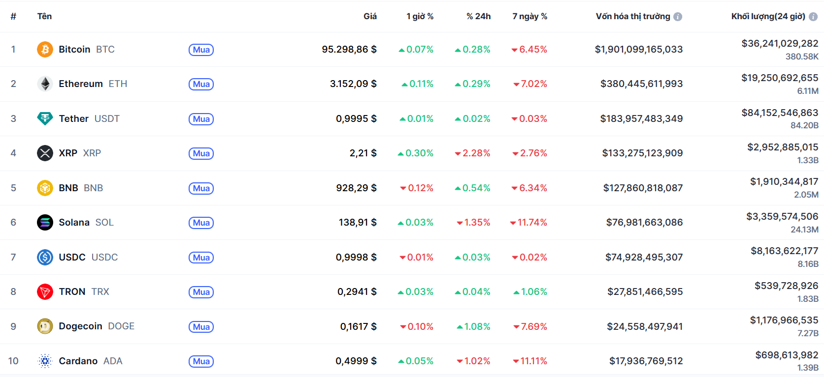Click the Bitcoin logo icon

point(45,50)
